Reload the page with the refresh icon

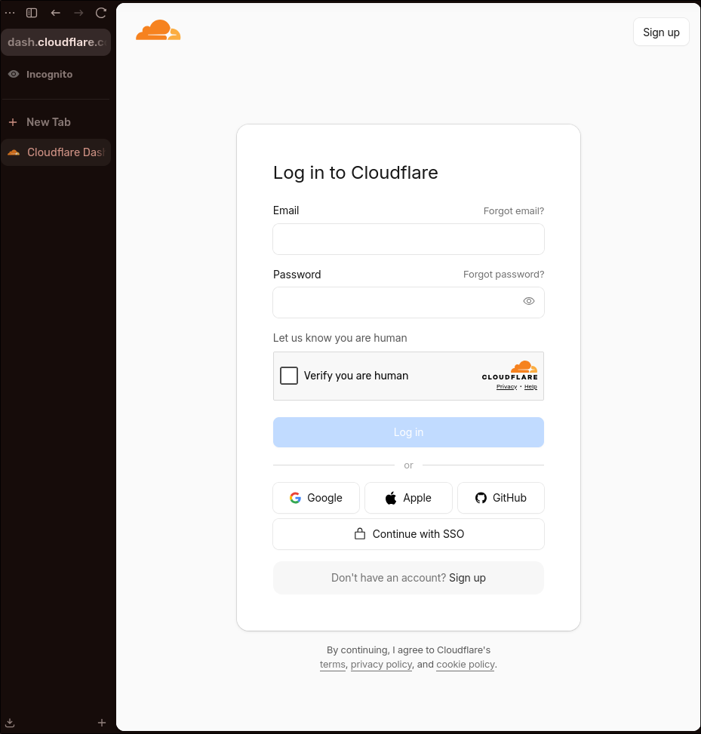pyautogui.click(x=101, y=13)
